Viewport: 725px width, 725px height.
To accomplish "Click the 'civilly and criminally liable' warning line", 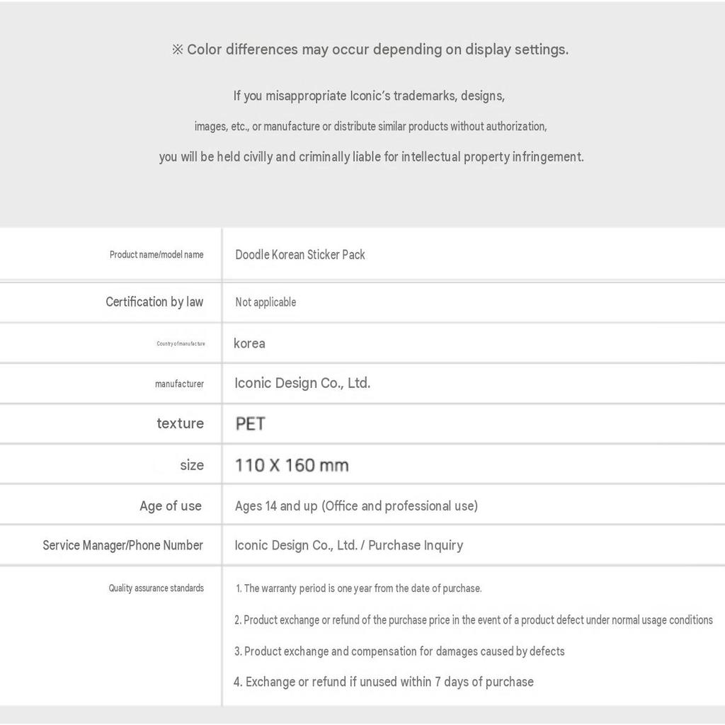I will click(371, 156).
